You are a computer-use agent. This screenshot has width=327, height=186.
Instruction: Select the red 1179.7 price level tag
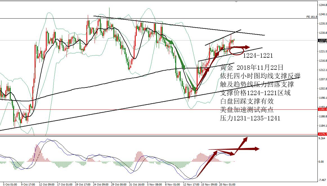click(x=322, y=134)
